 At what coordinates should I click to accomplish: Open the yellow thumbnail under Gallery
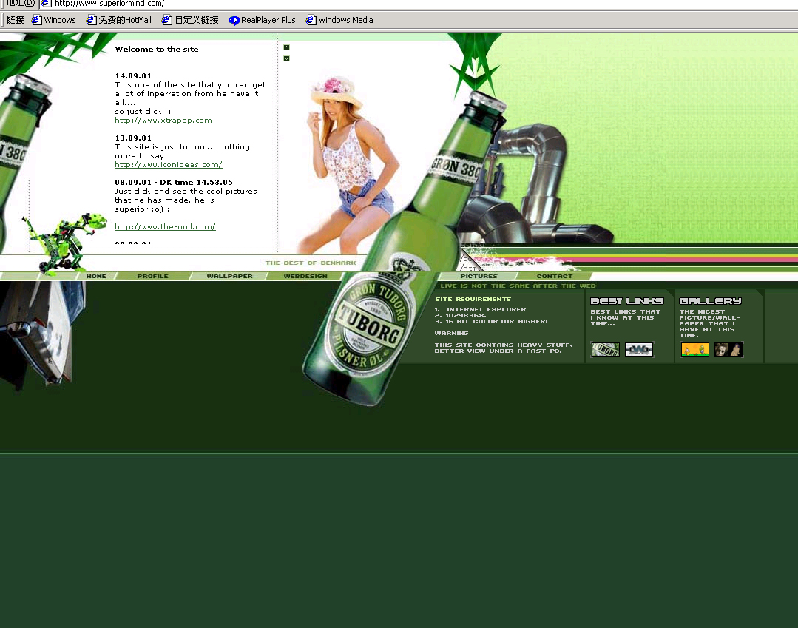point(694,349)
